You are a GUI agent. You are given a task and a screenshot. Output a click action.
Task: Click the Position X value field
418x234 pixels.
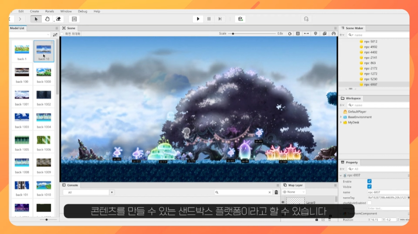376,220
